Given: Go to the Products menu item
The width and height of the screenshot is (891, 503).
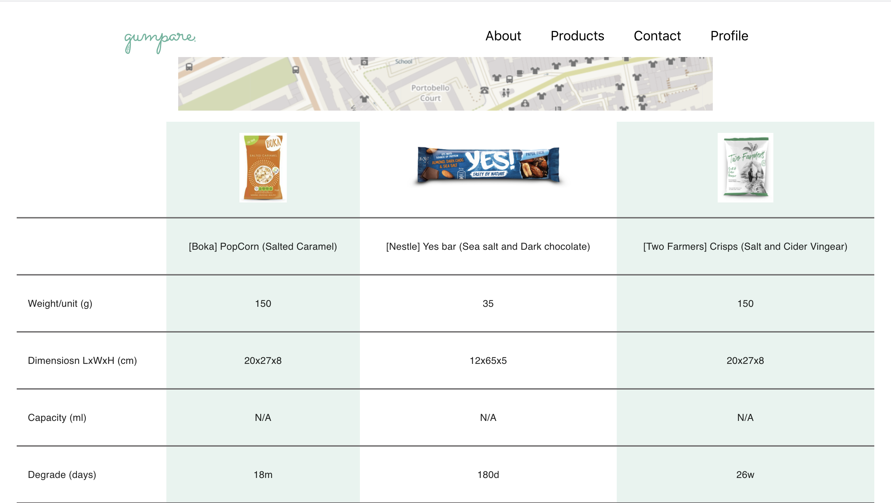Looking at the screenshot, I should [577, 36].
